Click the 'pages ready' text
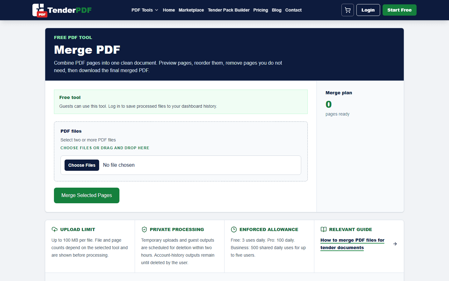 coord(337,114)
